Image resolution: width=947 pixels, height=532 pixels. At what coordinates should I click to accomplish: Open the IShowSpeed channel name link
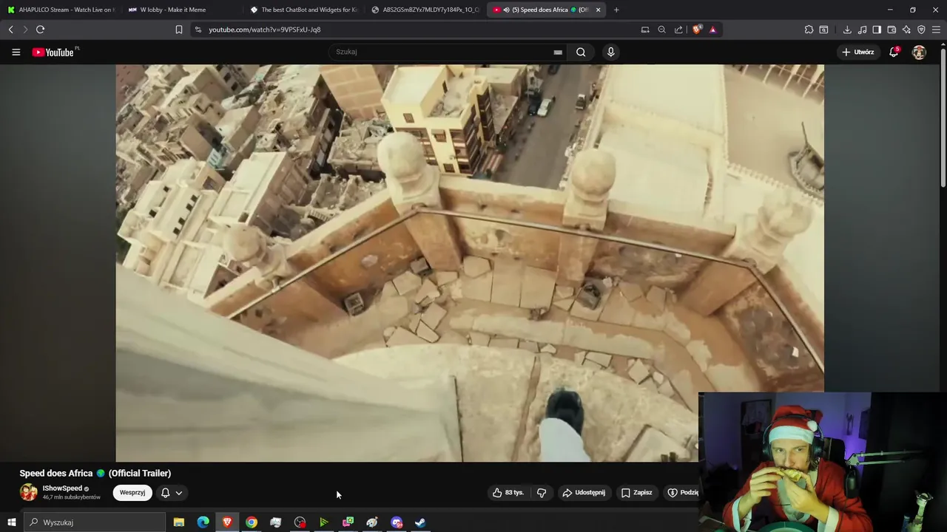[62, 488]
